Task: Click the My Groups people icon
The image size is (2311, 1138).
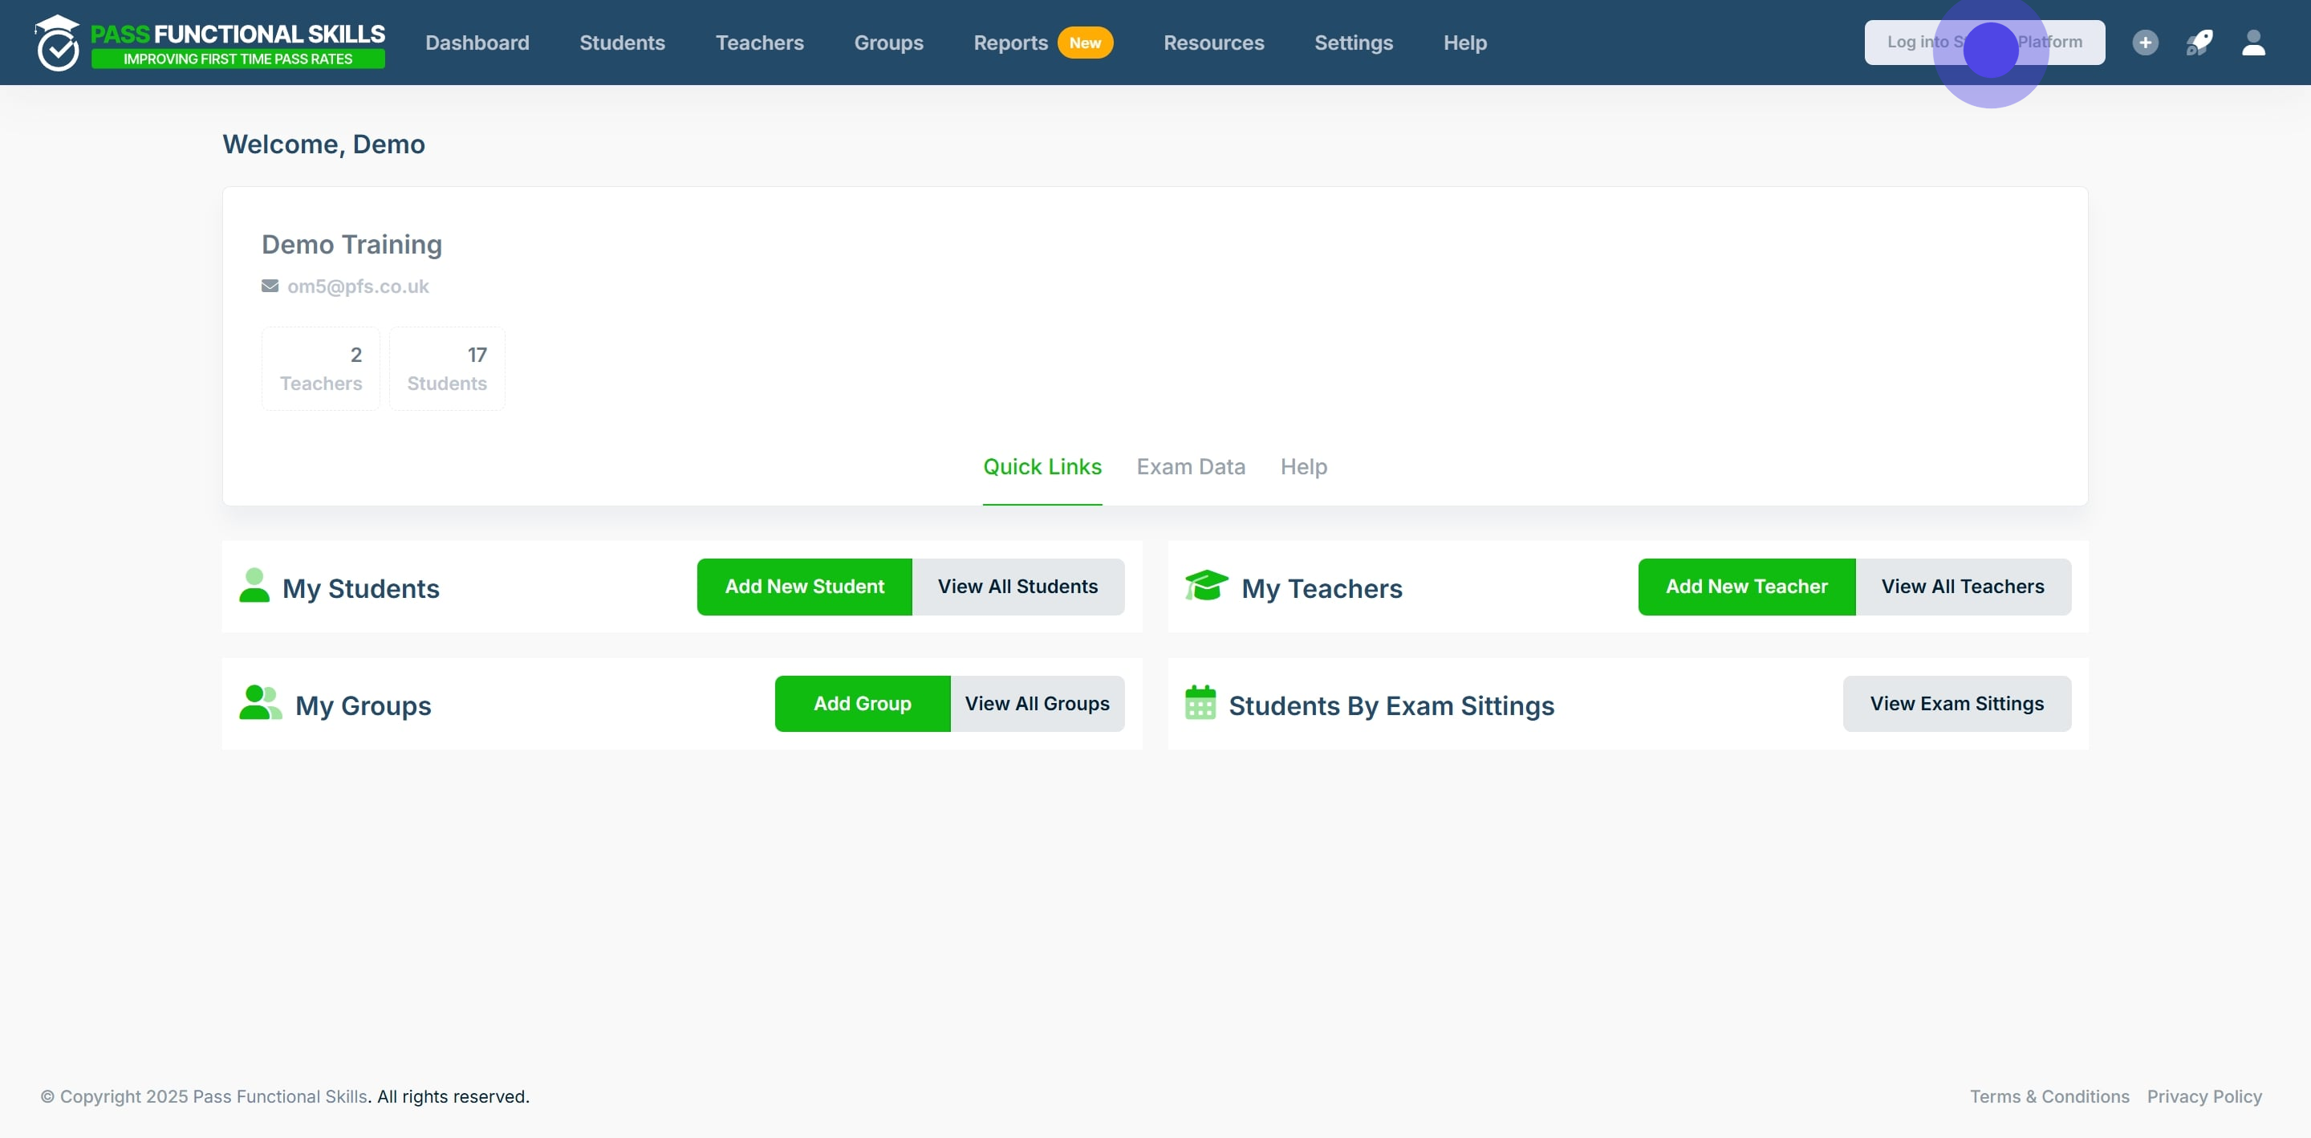Action: click(261, 703)
